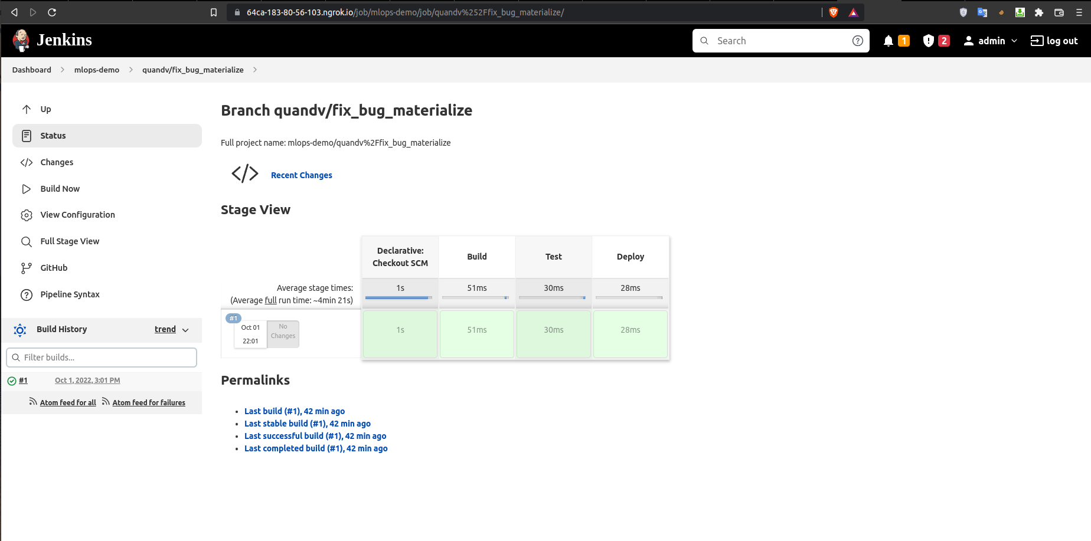This screenshot has height=541, width=1091.
Task: Click the Google Translate extension icon
Action: click(982, 12)
